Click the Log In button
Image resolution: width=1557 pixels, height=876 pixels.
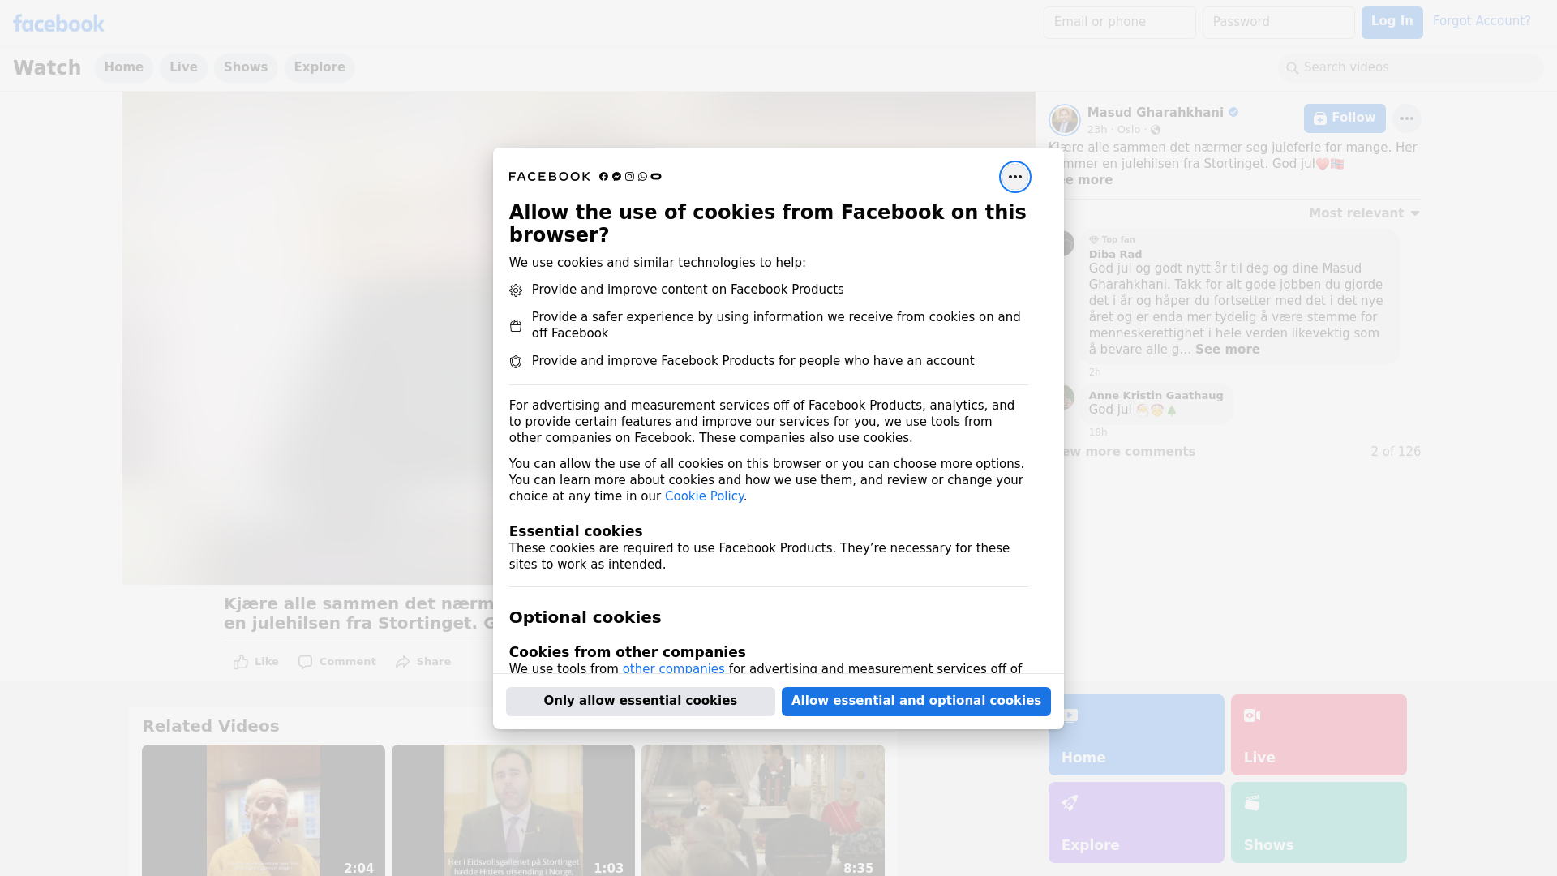tap(1392, 23)
